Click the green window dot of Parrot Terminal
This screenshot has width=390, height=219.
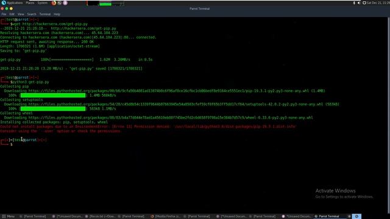[7, 9]
